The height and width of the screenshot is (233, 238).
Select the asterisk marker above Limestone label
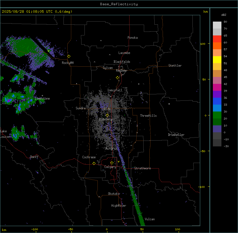tap(42, 96)
